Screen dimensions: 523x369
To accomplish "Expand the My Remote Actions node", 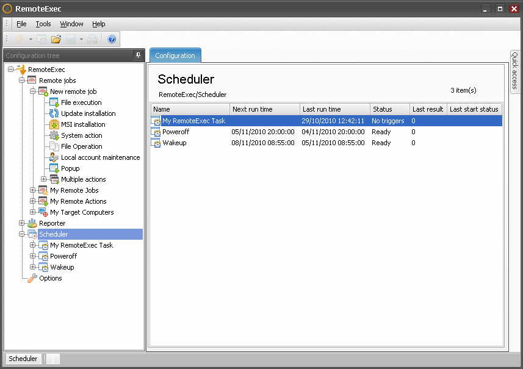I will click(33, 201).
